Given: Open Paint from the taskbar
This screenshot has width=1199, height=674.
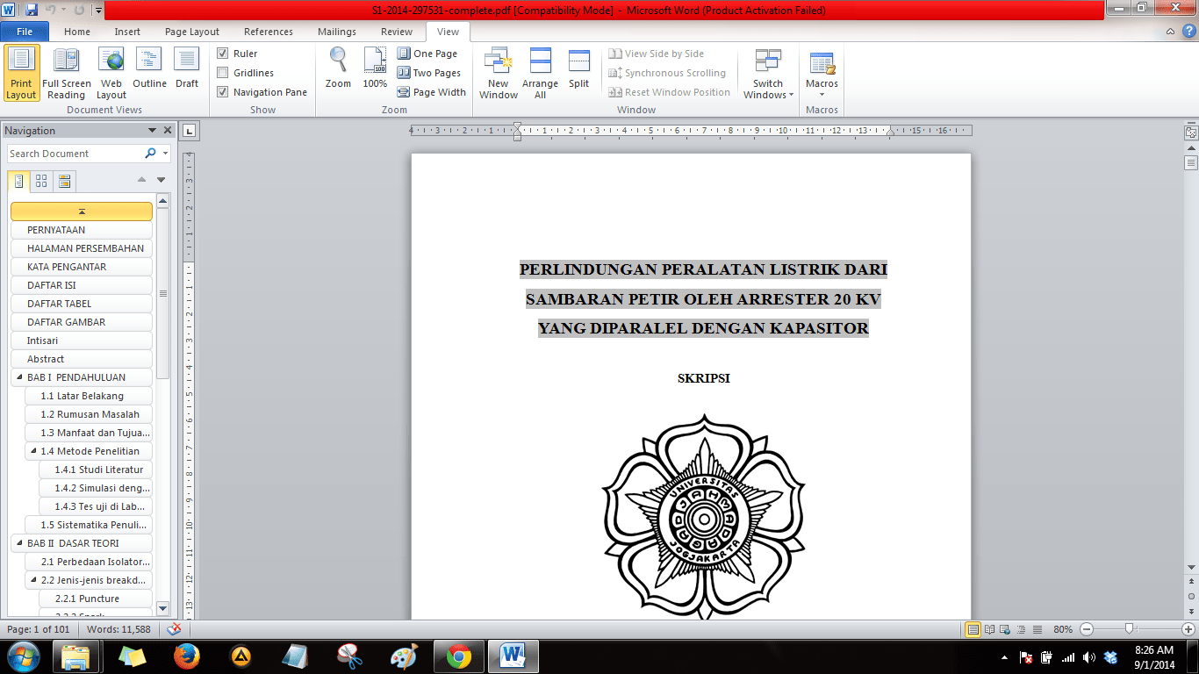Looking at the screenshot, I should coord(404,656).
